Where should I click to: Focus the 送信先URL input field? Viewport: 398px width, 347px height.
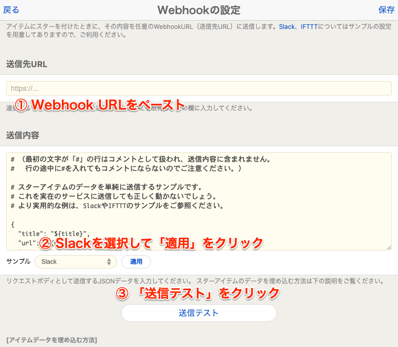[198, 88]
